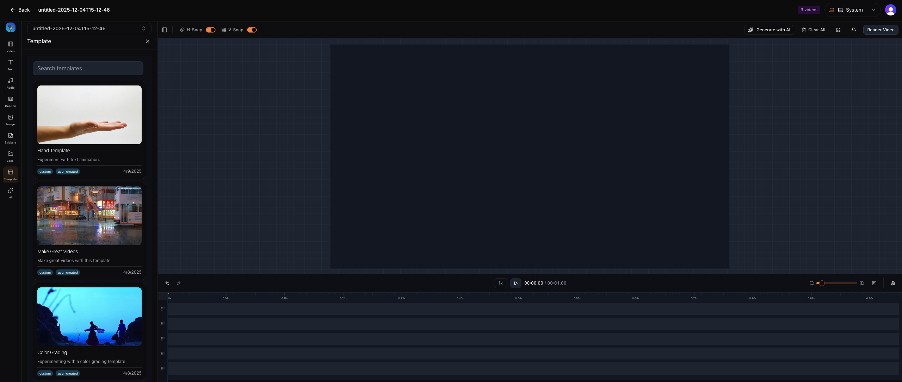902x382 pixels.
Task: Click the save project icon
Action: [838, 30]
